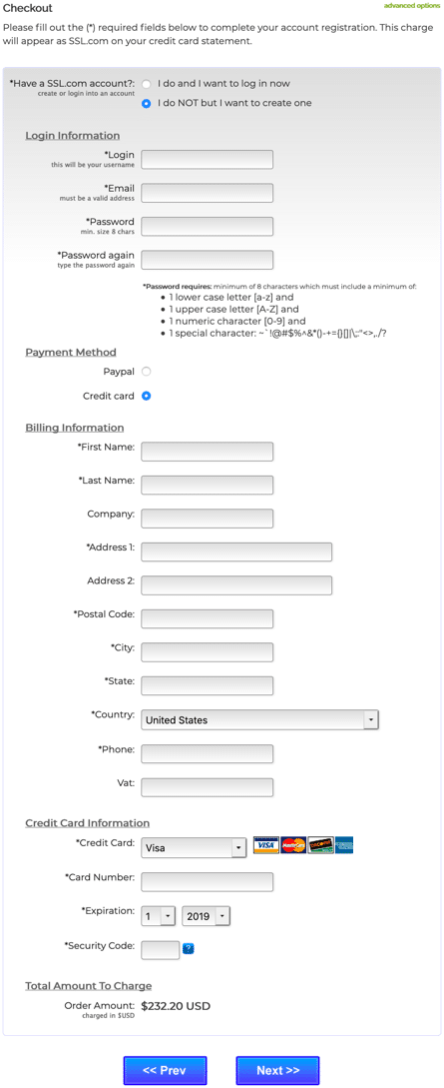
Task: Open the advanced options link
Action: click(412, 6)
